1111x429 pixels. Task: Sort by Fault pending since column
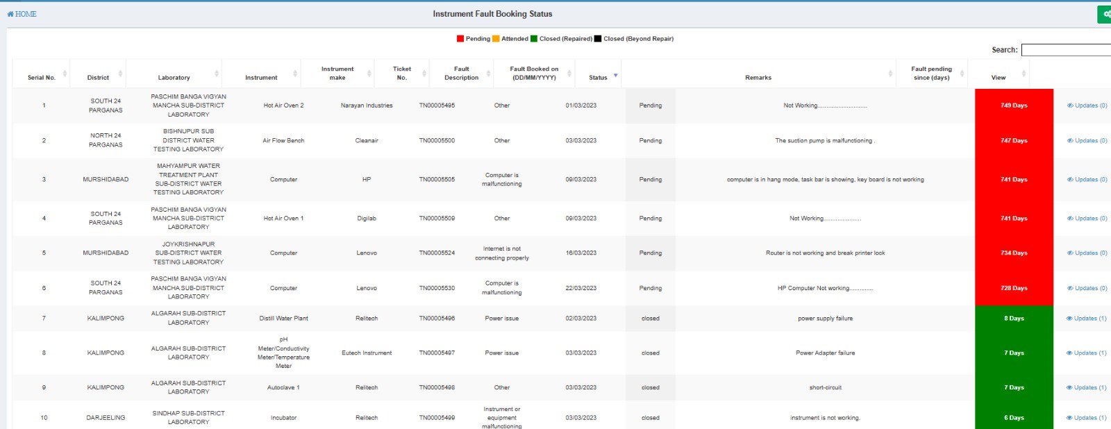932,74
